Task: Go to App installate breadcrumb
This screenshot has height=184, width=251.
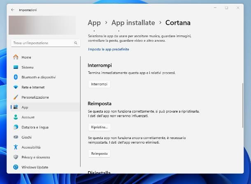Action: 133,23
